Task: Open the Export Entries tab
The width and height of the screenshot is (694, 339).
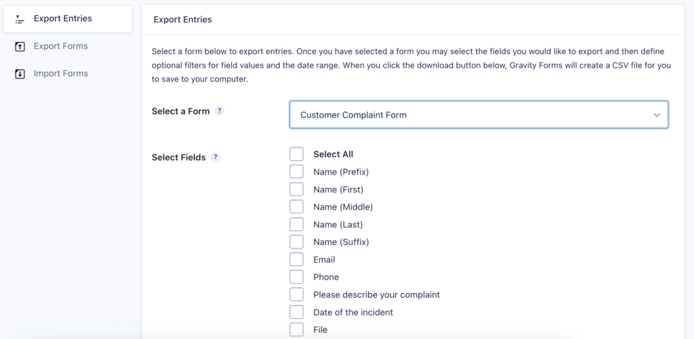Action: [63, 19]
